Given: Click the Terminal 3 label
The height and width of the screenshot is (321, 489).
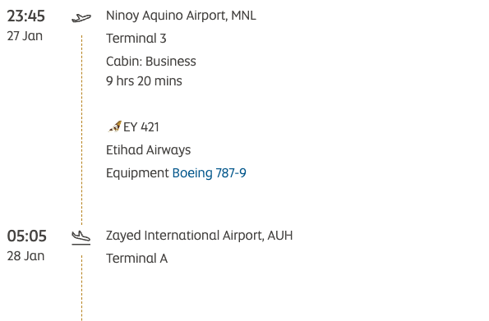Looking at the screenshot, I should click(x=136, y=39).
